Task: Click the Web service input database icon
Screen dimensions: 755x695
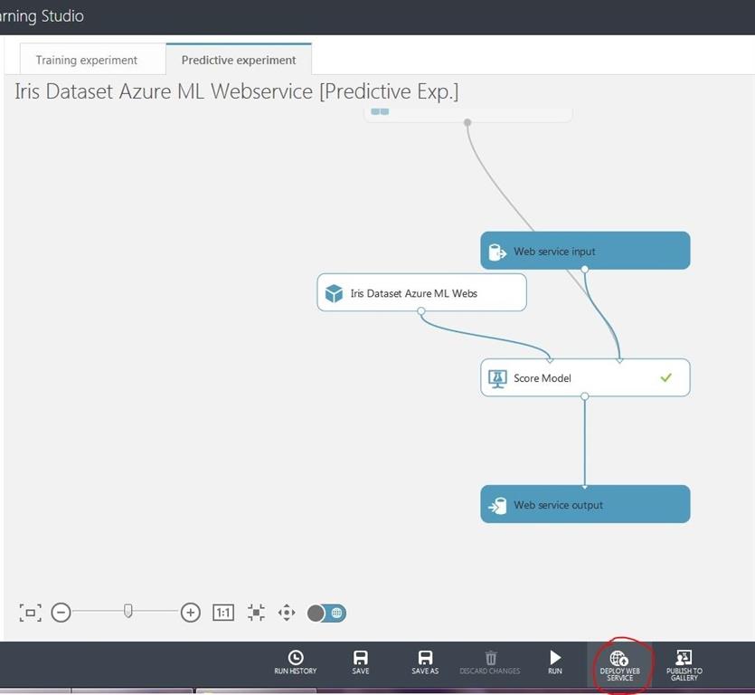Action: 497,252
